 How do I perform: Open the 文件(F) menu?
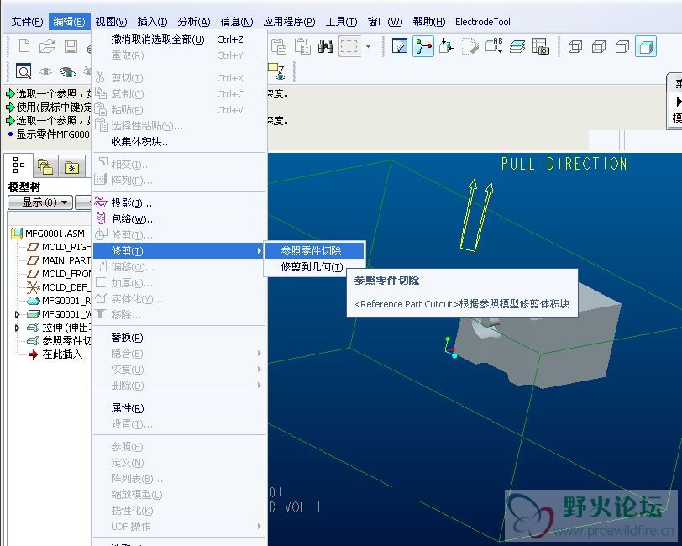[27, 22]
